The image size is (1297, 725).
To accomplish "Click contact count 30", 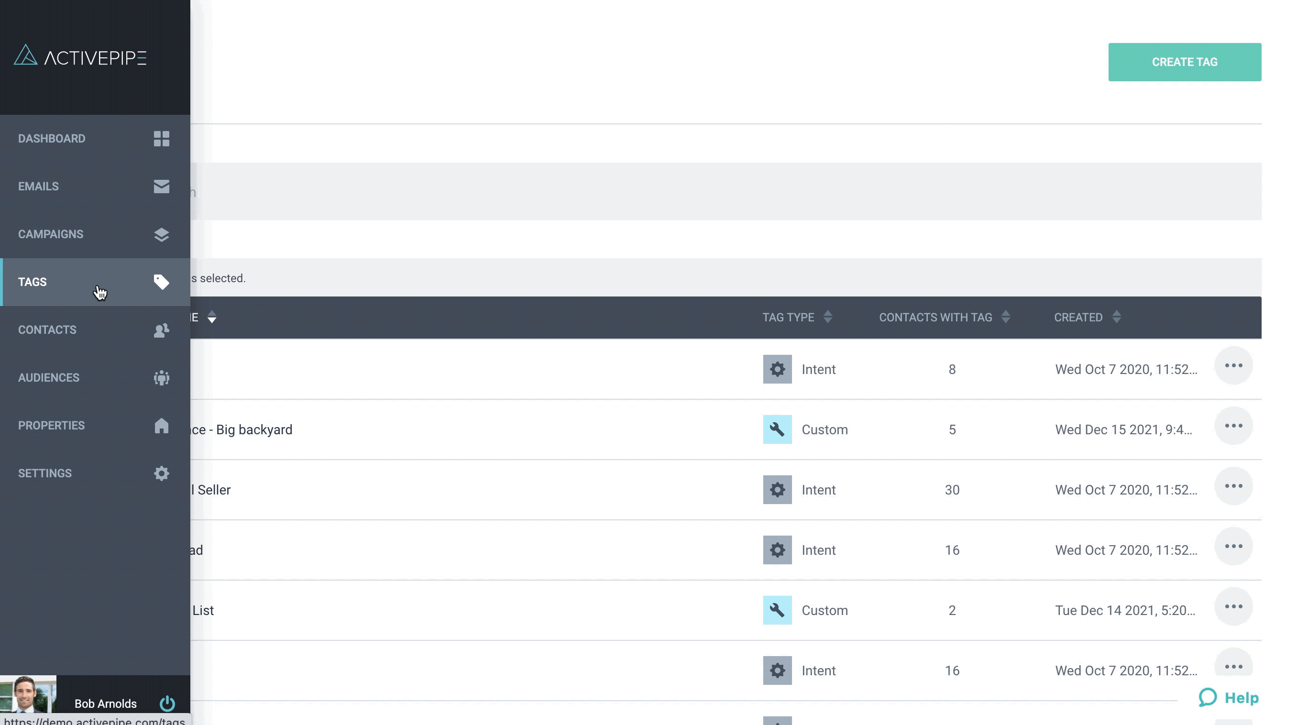I will point(952,490).
